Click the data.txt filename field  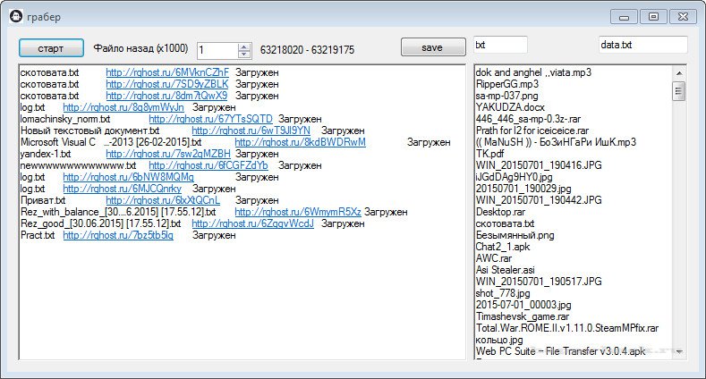pyautogui.click(x=642, y=45)
